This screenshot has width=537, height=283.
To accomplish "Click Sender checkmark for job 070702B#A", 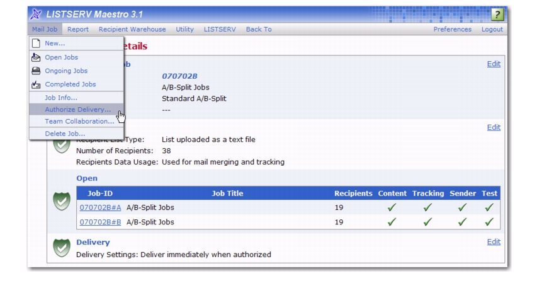I will coord(462,207).
